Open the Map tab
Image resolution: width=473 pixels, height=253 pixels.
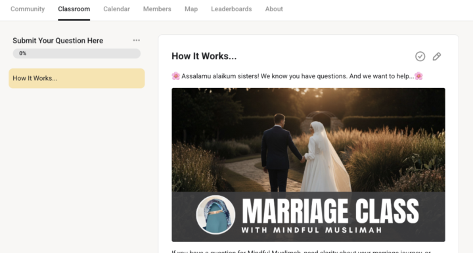click(x=191, y=9)
